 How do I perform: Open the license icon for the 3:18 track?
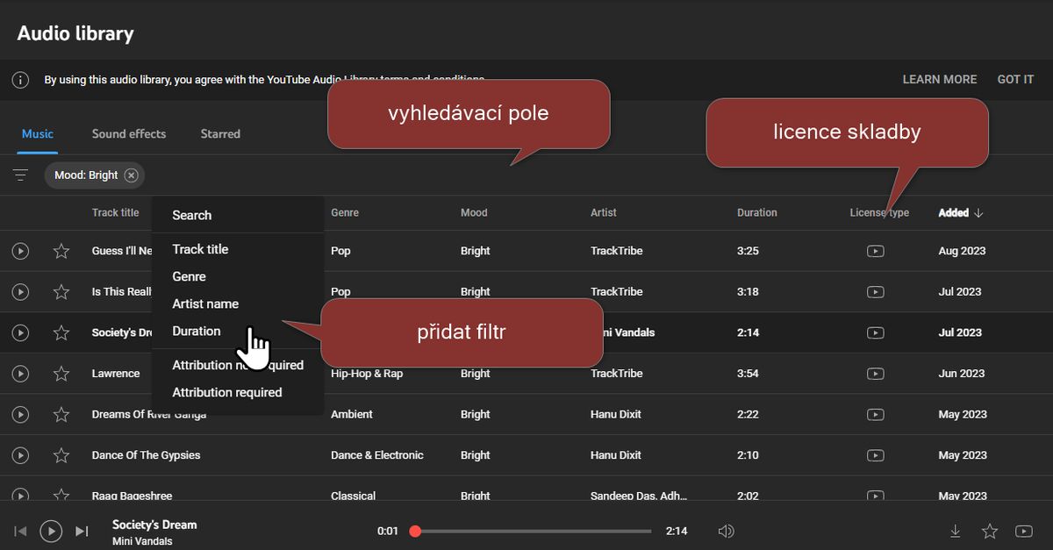(x=875, y=292)
